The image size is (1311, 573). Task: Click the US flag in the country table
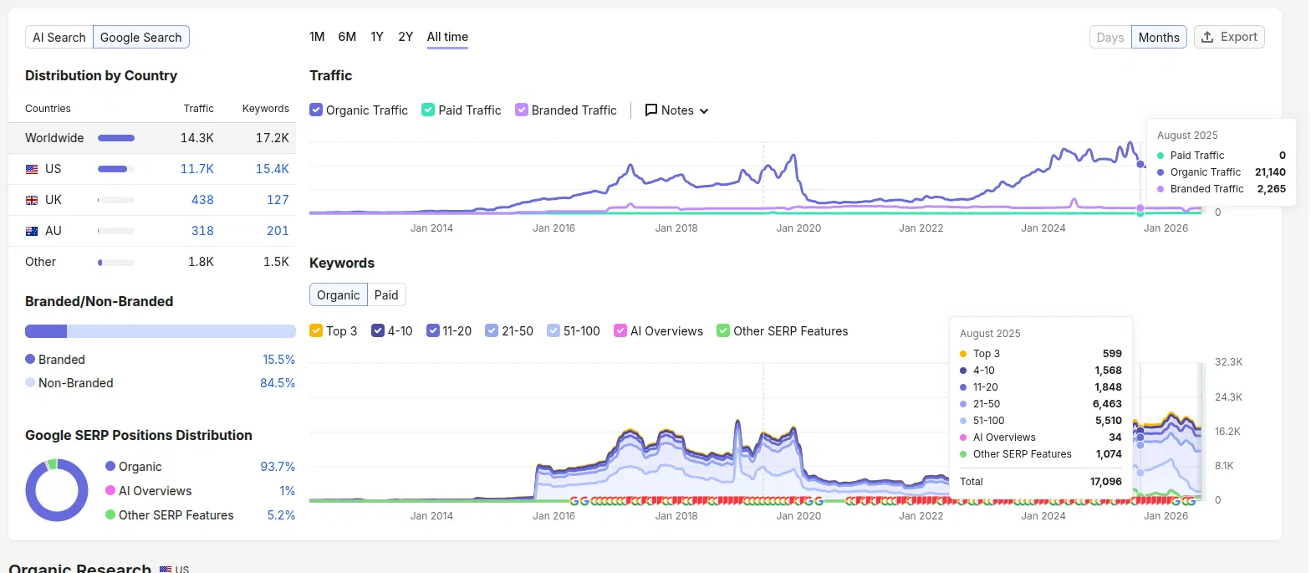[x=32, y=169]
